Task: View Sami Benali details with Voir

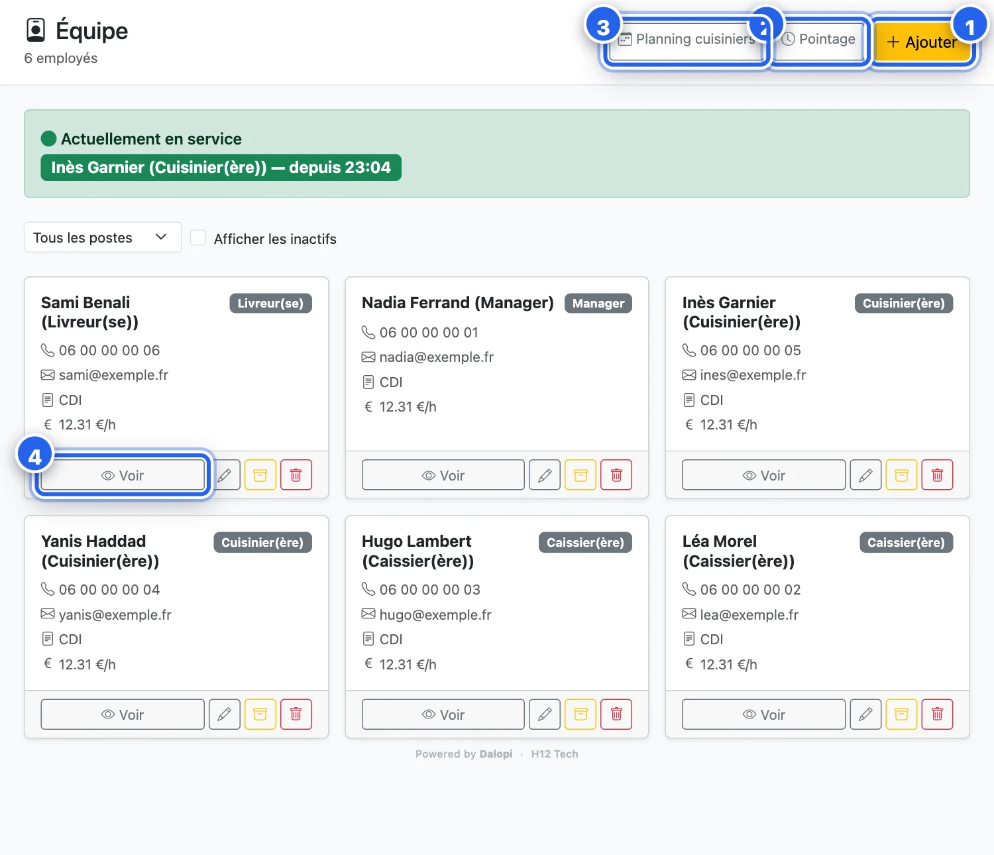Action: [x=123, y=475]
